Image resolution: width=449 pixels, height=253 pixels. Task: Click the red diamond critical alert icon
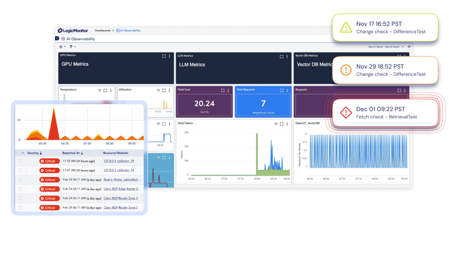(346, 113)
